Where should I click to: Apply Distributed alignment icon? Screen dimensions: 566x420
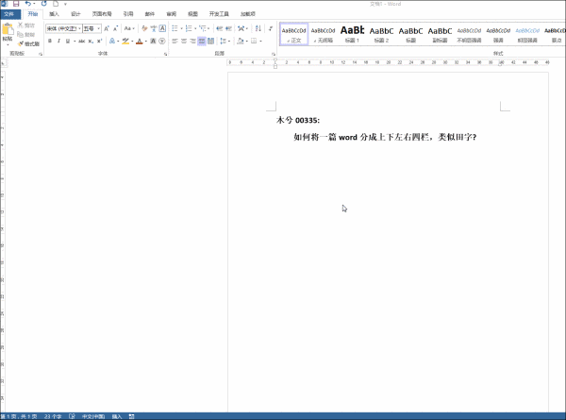[210, 41]
